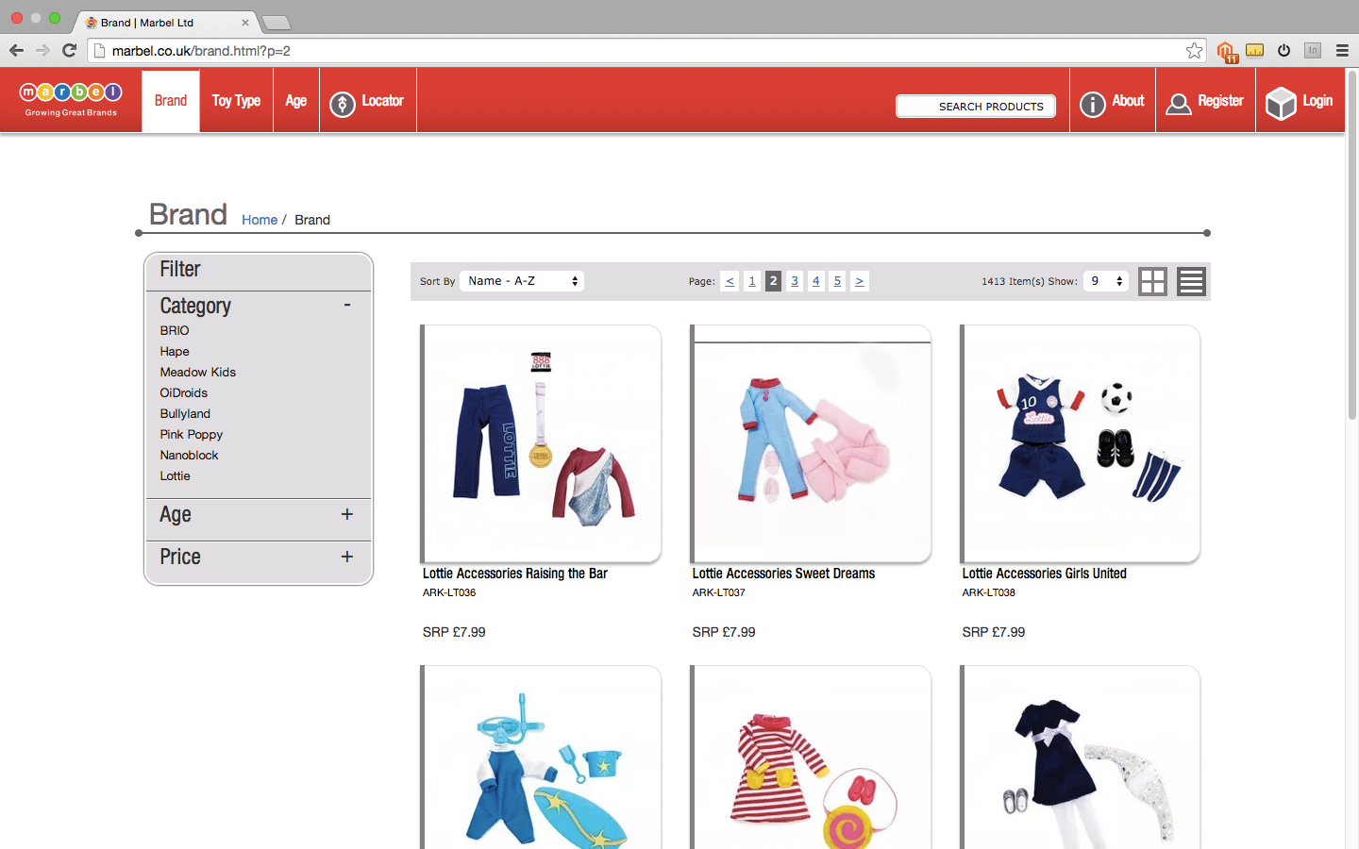This screenshot has width=1359, height=849.
Task: Open a new browser tab
Action: click(x=276, y=22)
